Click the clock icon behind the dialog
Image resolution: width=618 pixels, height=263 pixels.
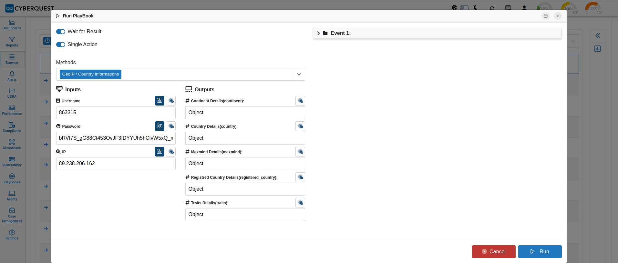[x=47, y=41]
